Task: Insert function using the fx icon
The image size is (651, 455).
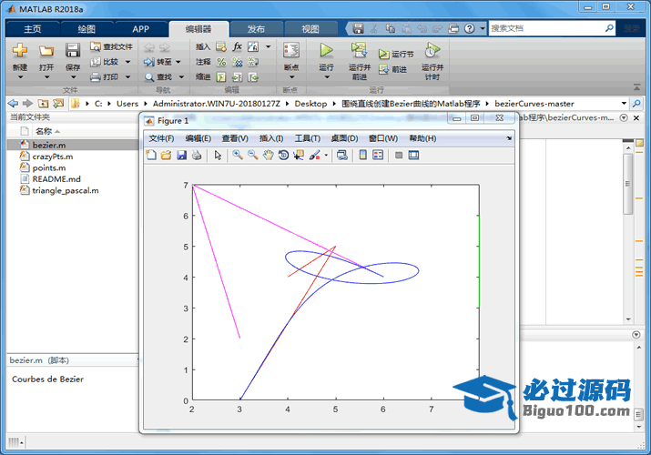Action: (x=237, y=46)
